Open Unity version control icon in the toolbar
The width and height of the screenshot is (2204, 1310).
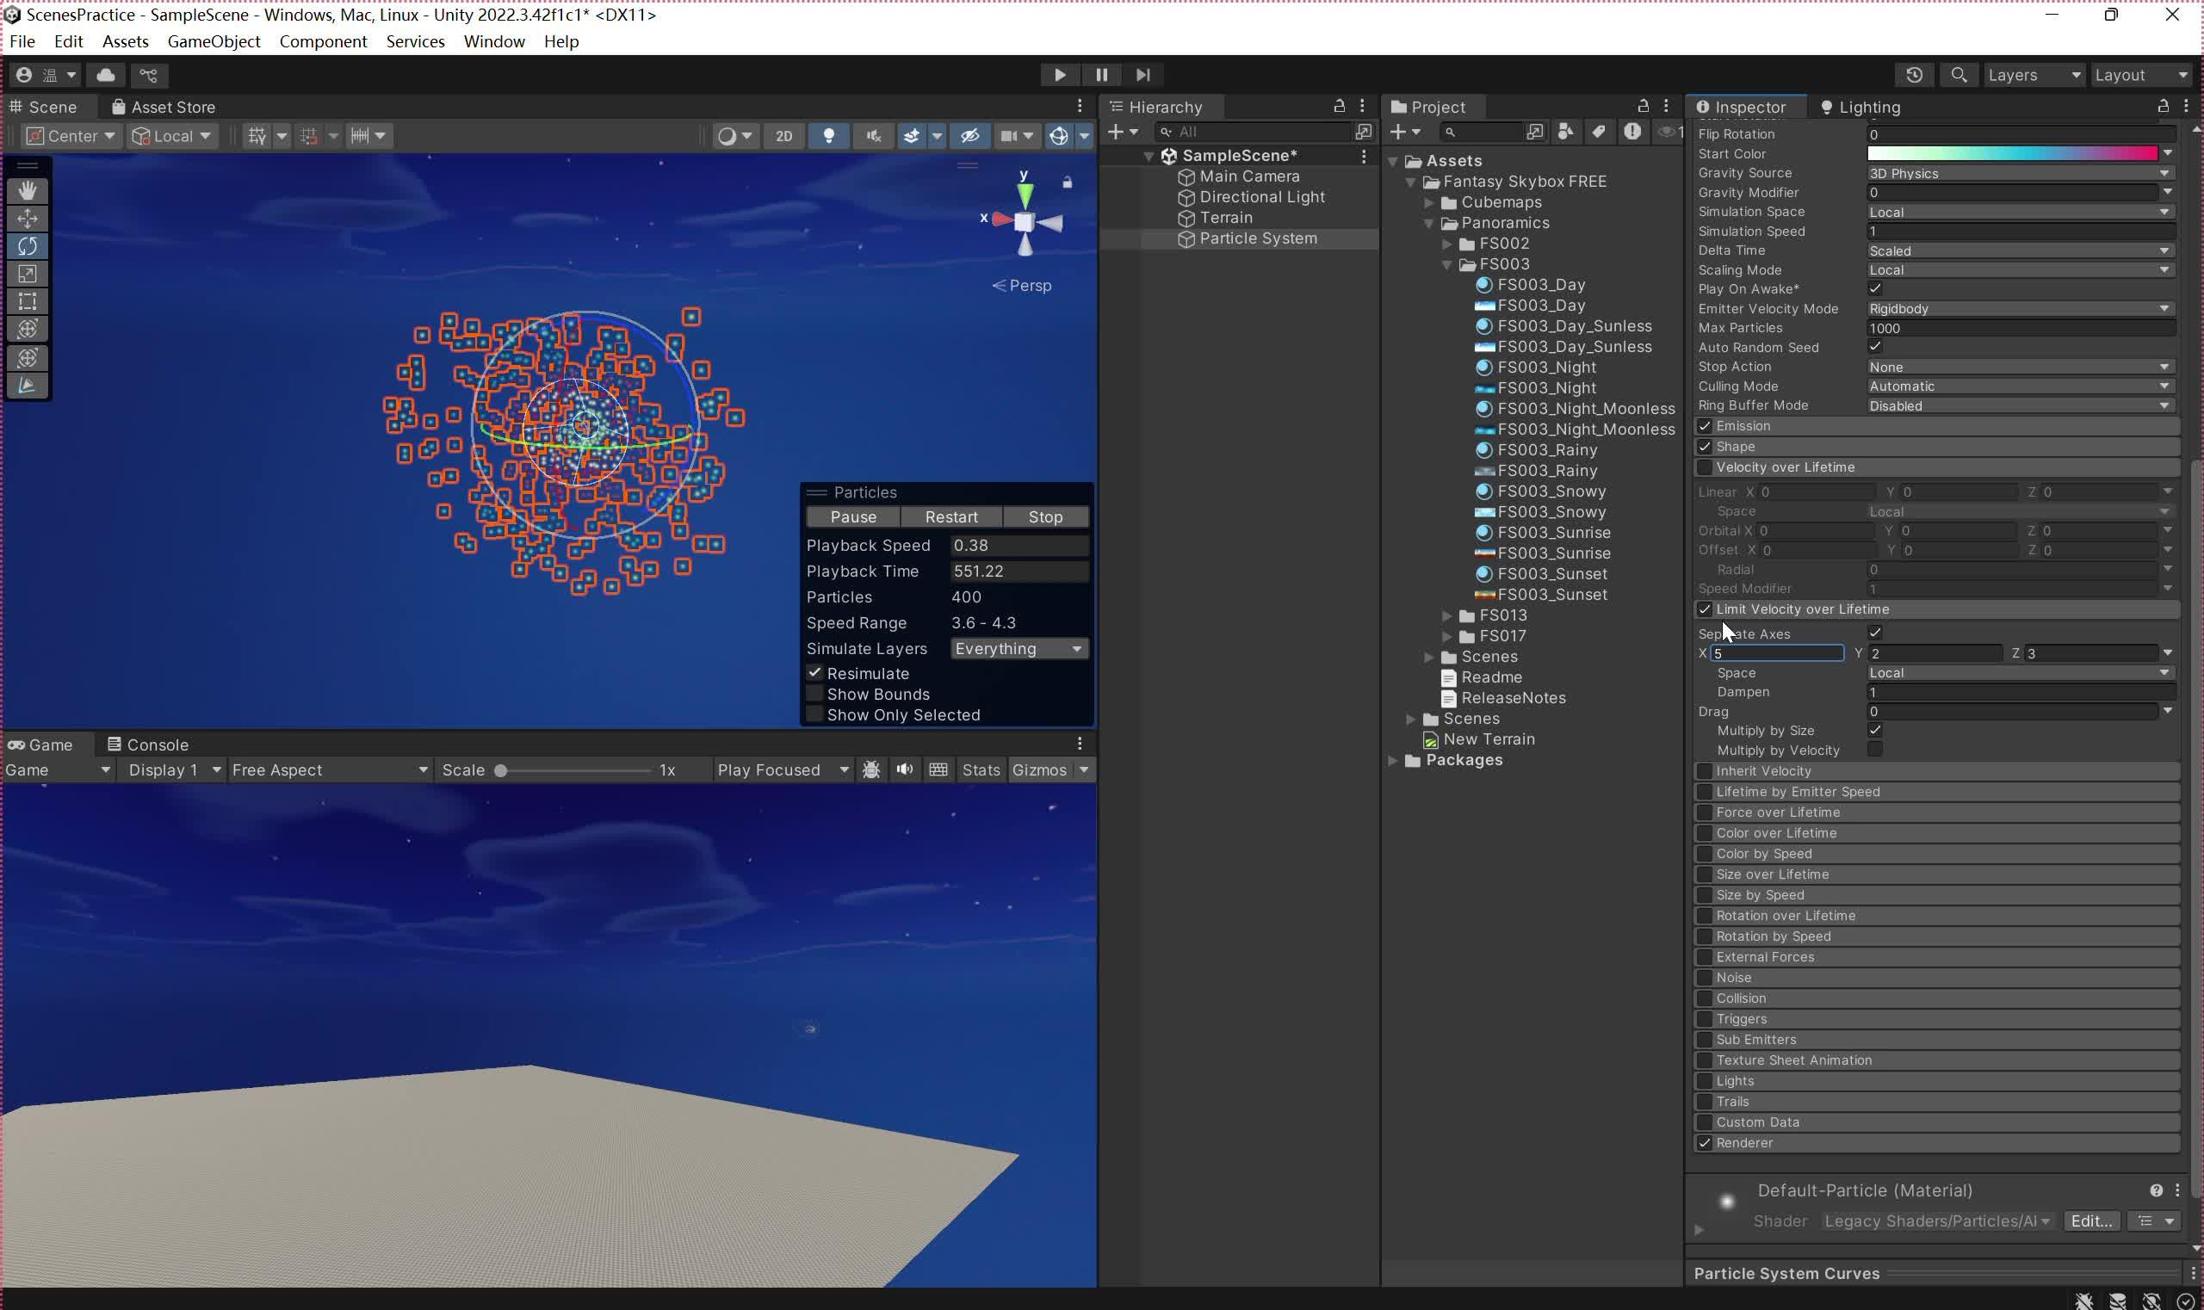[x=148, y=75]
